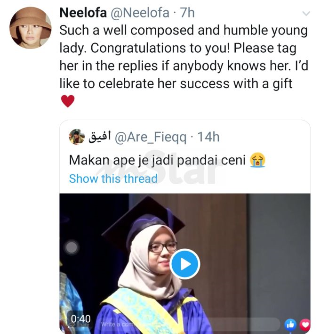Viewport: 320px width, 334px height.
Task: Click the Share icon under the video
Action: coord(83,326)
